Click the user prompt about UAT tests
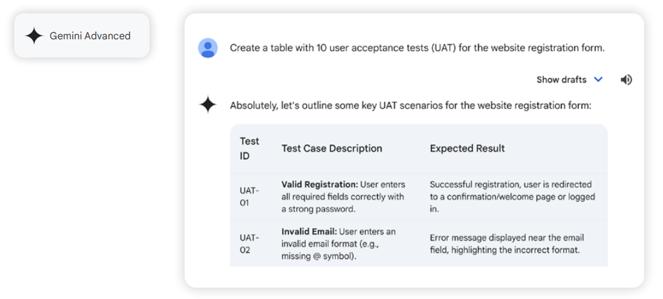 coord(417,48)
